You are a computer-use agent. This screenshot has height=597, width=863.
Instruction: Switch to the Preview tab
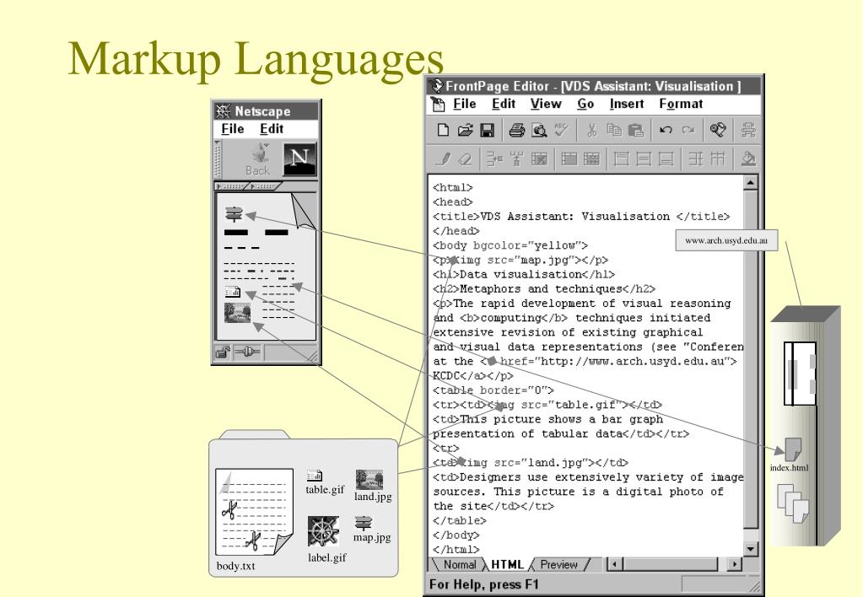click(558, 565)
